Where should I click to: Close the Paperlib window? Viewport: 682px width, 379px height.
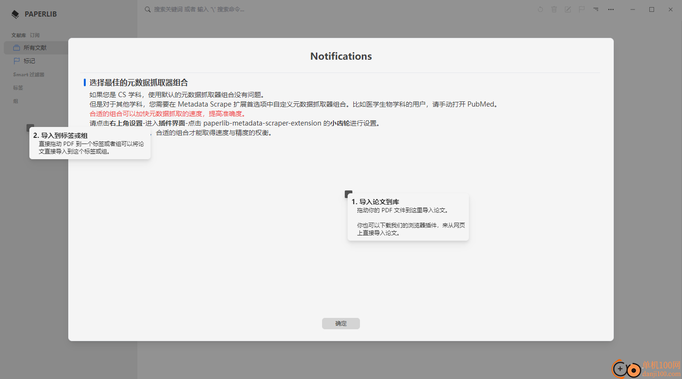coord(671,9)
